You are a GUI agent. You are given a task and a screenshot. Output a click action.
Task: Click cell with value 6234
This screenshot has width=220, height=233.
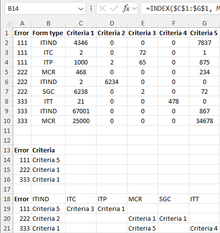[x=112, y=82]
